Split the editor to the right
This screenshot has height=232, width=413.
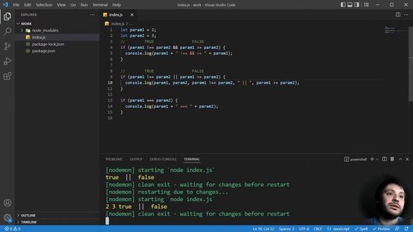click(x=398, y=15)
